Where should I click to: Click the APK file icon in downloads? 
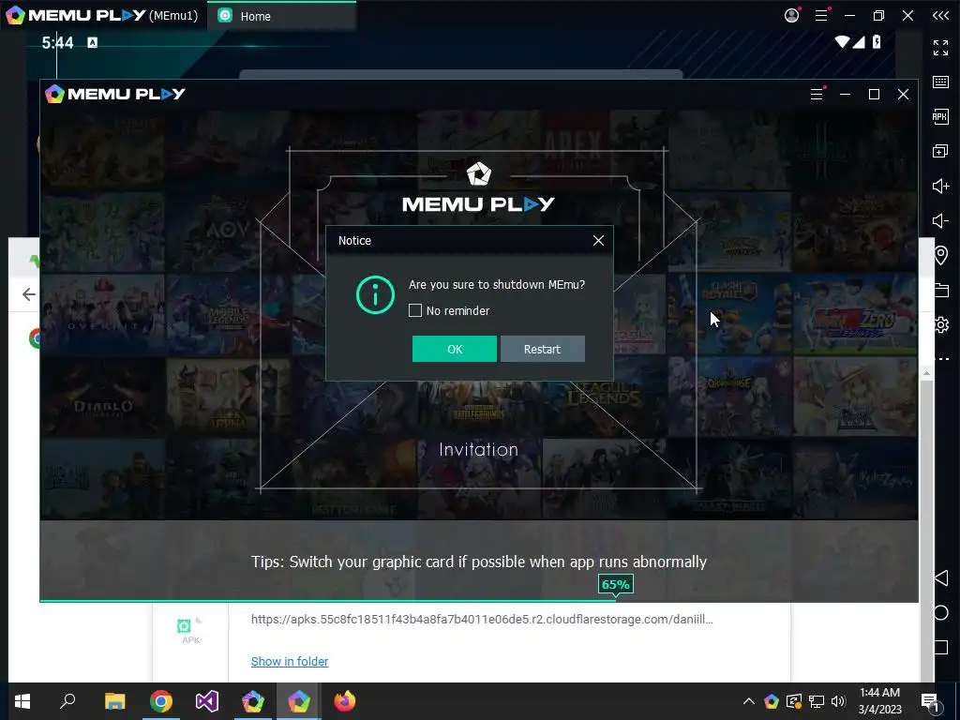(190, 630)
